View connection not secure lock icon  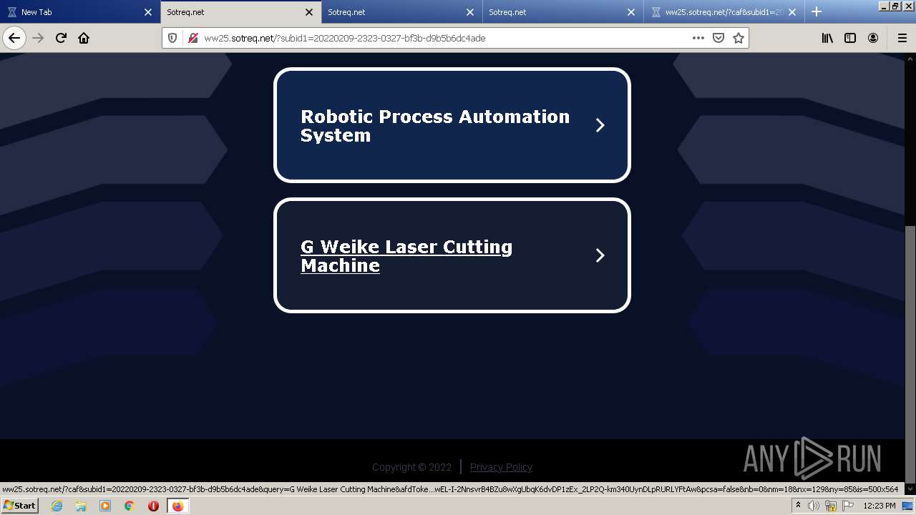(x=193, y=38)
